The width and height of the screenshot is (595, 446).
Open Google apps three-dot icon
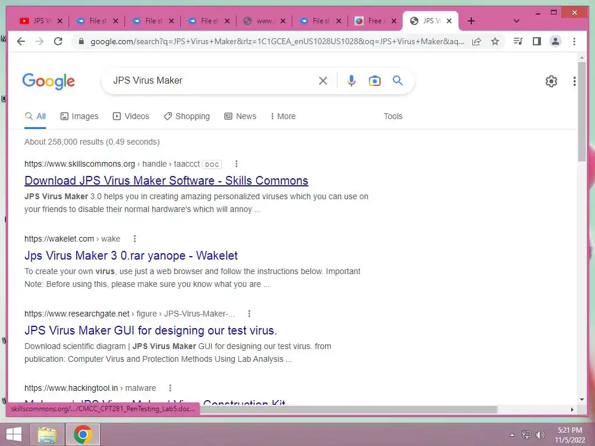575,81
